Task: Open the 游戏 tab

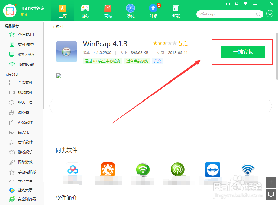Action: pos(85,11)
